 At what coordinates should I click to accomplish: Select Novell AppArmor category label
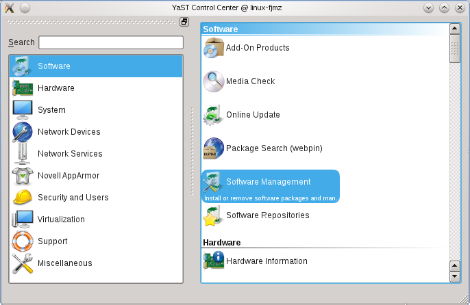[69, 175]
